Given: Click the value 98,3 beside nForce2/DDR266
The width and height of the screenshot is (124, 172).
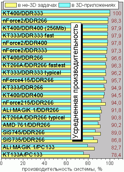Looking at the screenshot, I should click(116, 21).
